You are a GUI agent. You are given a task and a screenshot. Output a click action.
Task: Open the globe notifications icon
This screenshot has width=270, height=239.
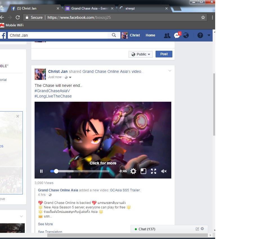pos(186,35)
